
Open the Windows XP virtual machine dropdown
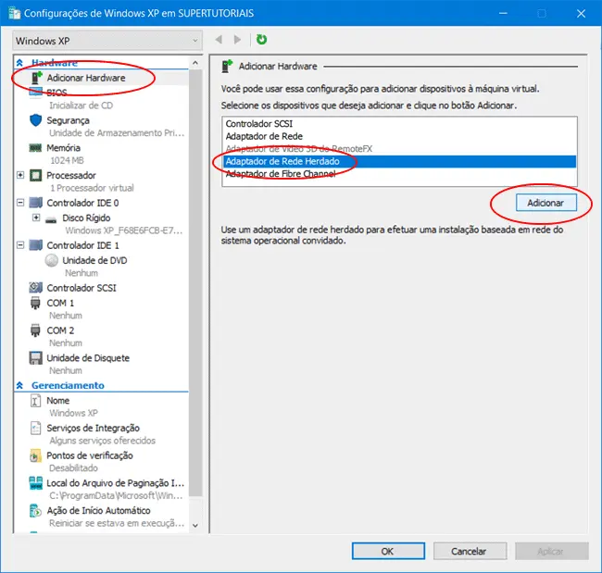(x=107, y=41)
